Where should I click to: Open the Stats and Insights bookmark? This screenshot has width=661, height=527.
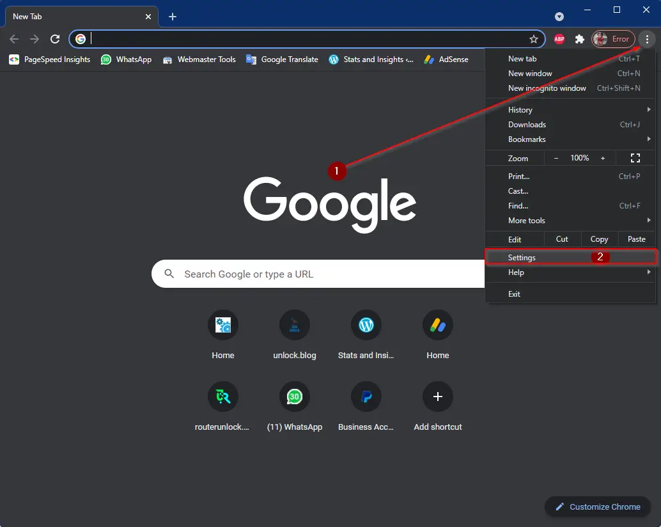[371, 59]
